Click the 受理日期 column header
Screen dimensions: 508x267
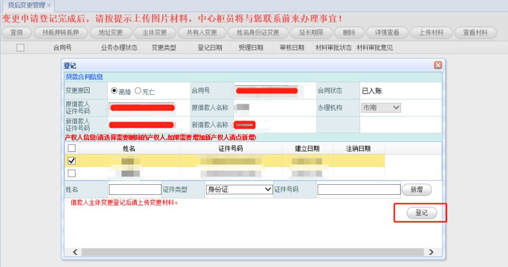coord(251,48)
